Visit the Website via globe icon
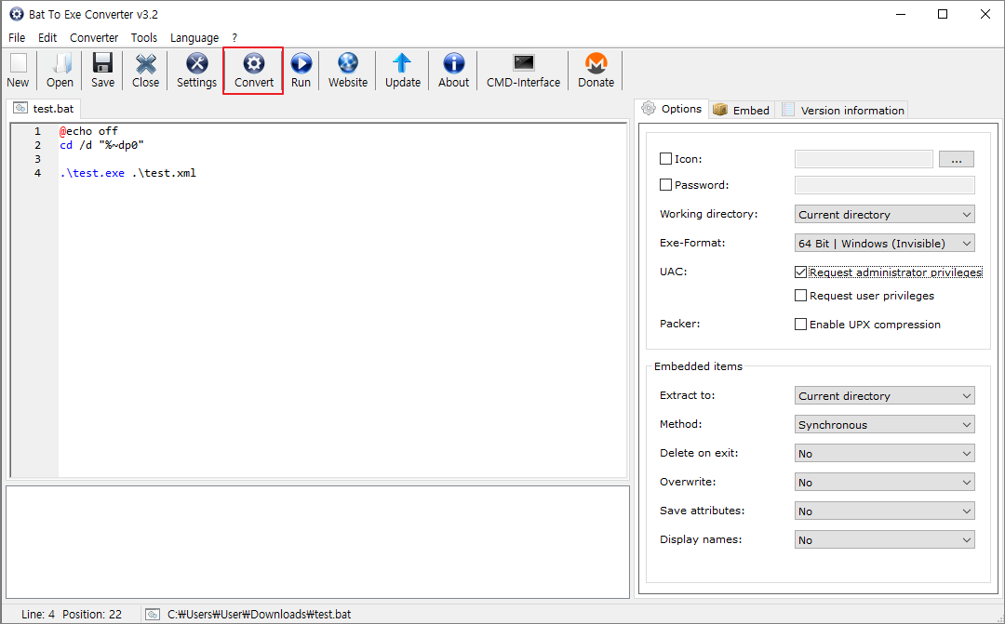Viewport: 1005px width, 624px height. [348, 70]
